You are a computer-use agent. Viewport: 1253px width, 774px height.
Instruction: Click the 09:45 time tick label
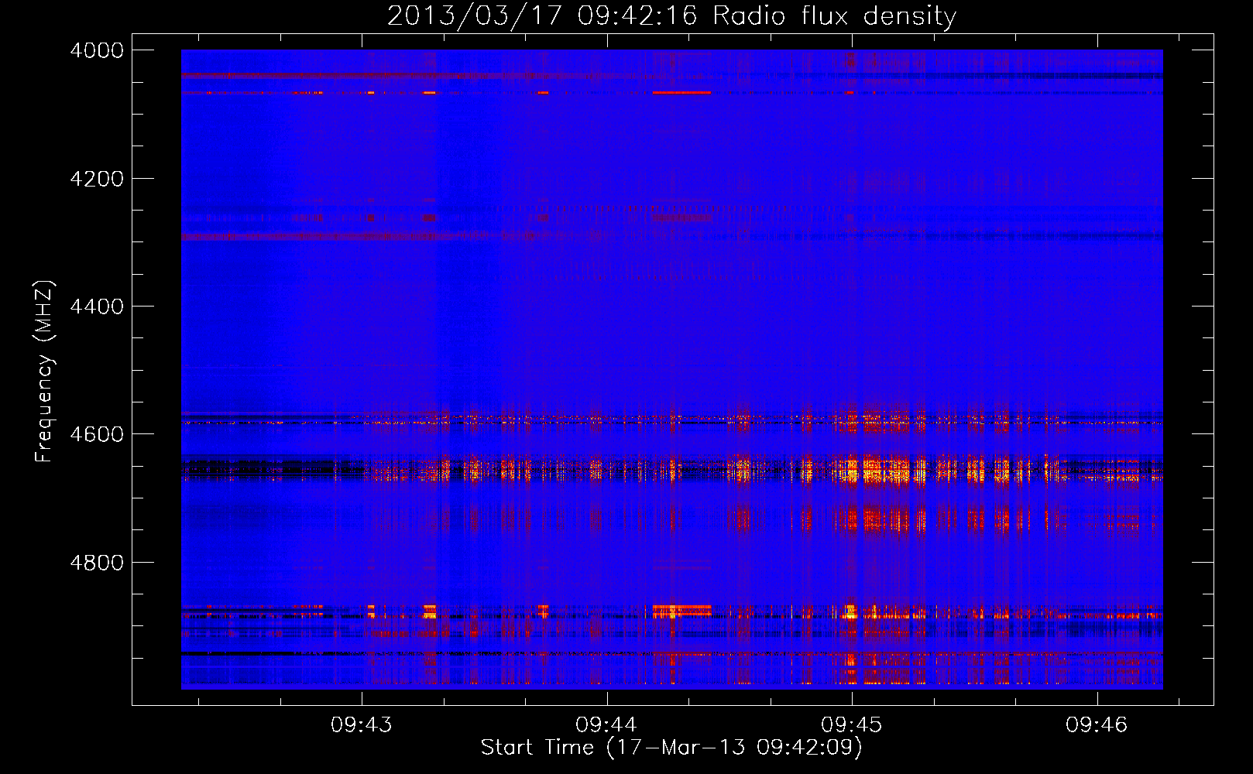coord(852,725)
